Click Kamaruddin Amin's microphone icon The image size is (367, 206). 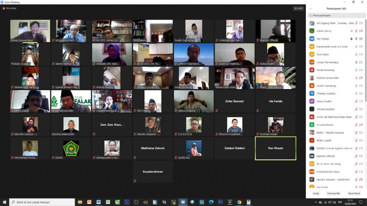[x=356, y=47]
